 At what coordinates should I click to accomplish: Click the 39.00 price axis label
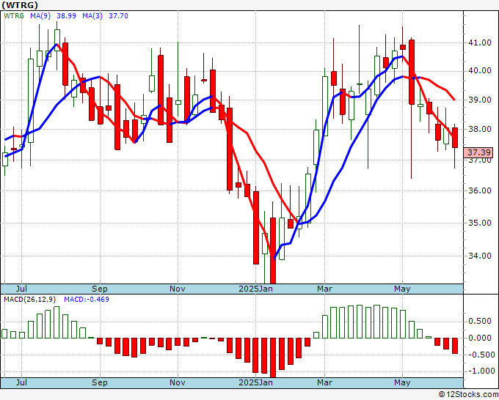[x=480, y=100]
